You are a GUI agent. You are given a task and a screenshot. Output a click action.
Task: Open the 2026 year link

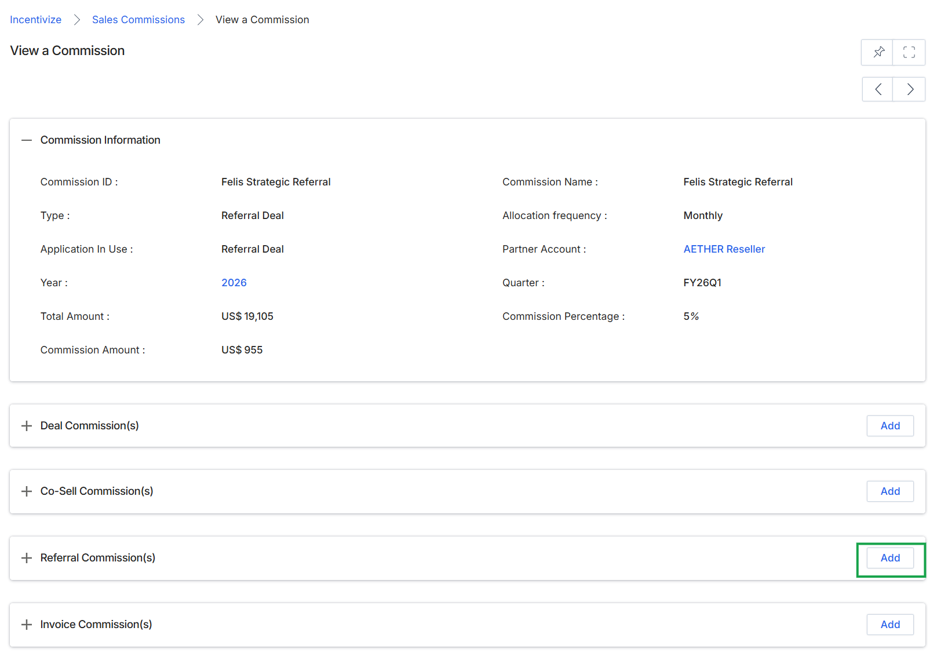(x=234, y=283)
